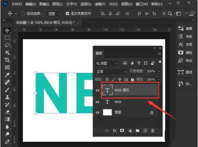Expand the toolbox with double arrows
The height and width of the screenshot is (147, 198).
[x=4, y=20]
